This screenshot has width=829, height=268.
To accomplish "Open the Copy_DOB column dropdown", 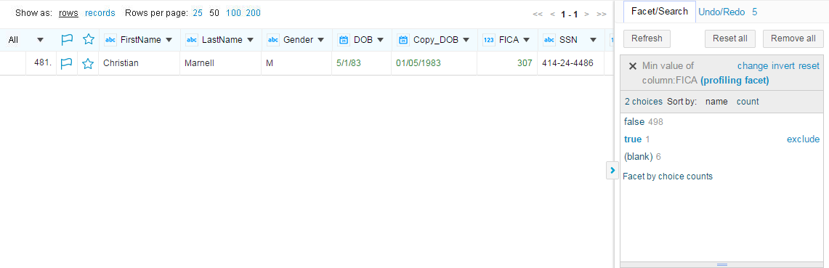I will [466, 40].
